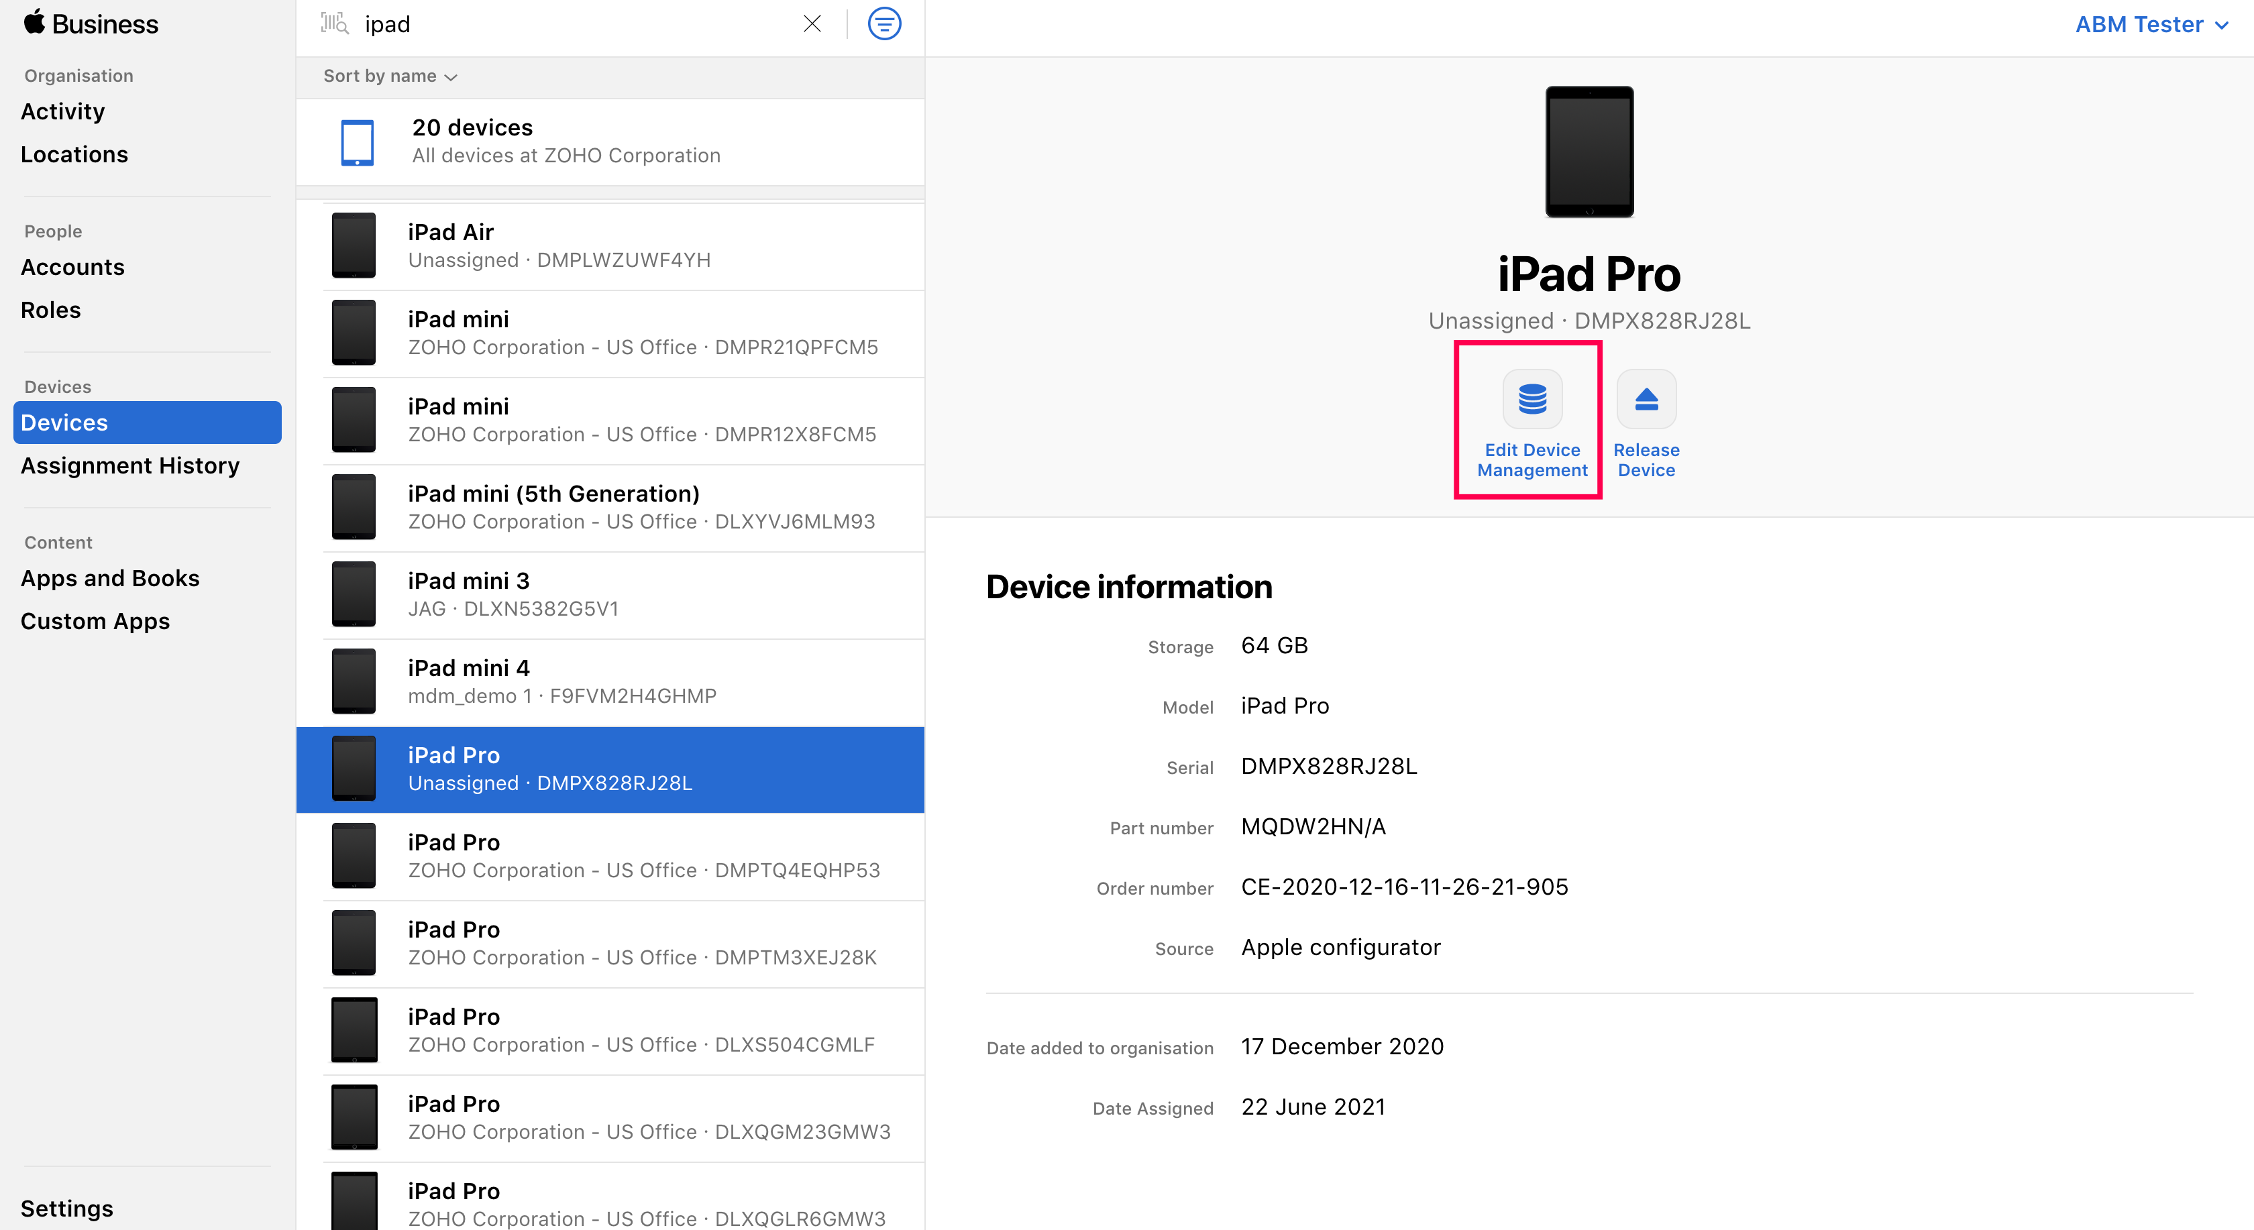
Task: Select the Devices sidebar icon
Action: click(x=147, y=423)
